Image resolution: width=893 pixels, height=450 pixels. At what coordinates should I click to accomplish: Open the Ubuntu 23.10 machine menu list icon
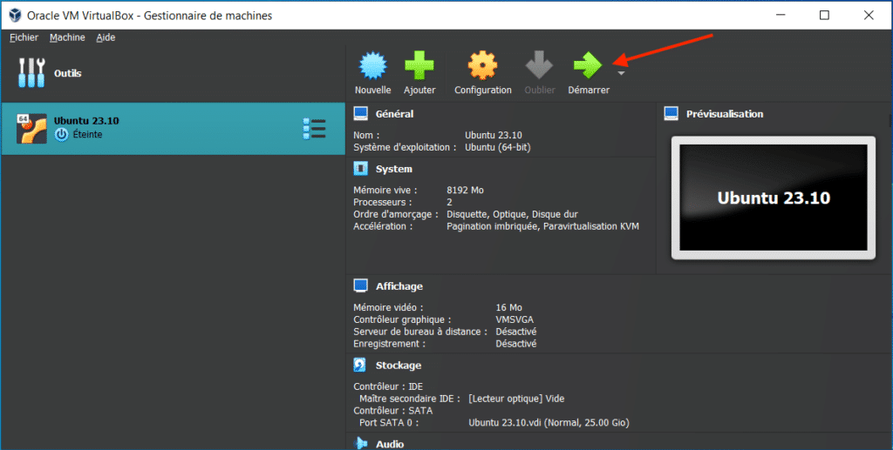(314, 129)
